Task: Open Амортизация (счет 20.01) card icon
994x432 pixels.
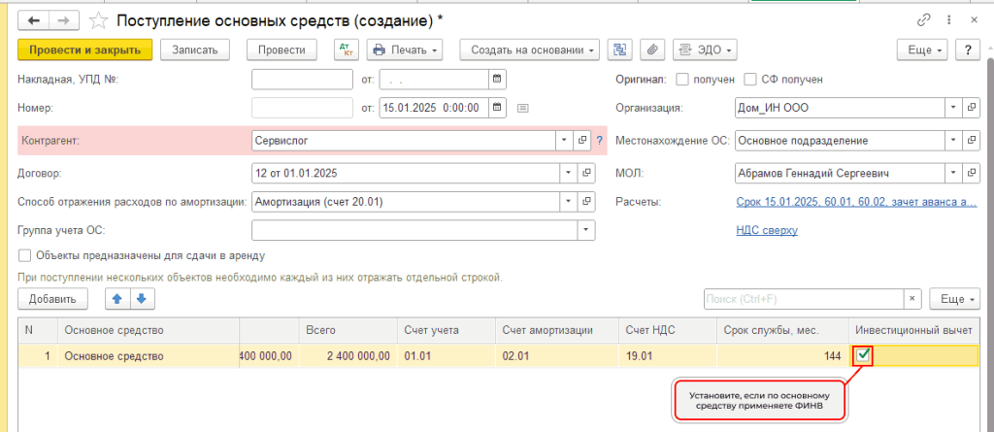Action: coord(586,202)
